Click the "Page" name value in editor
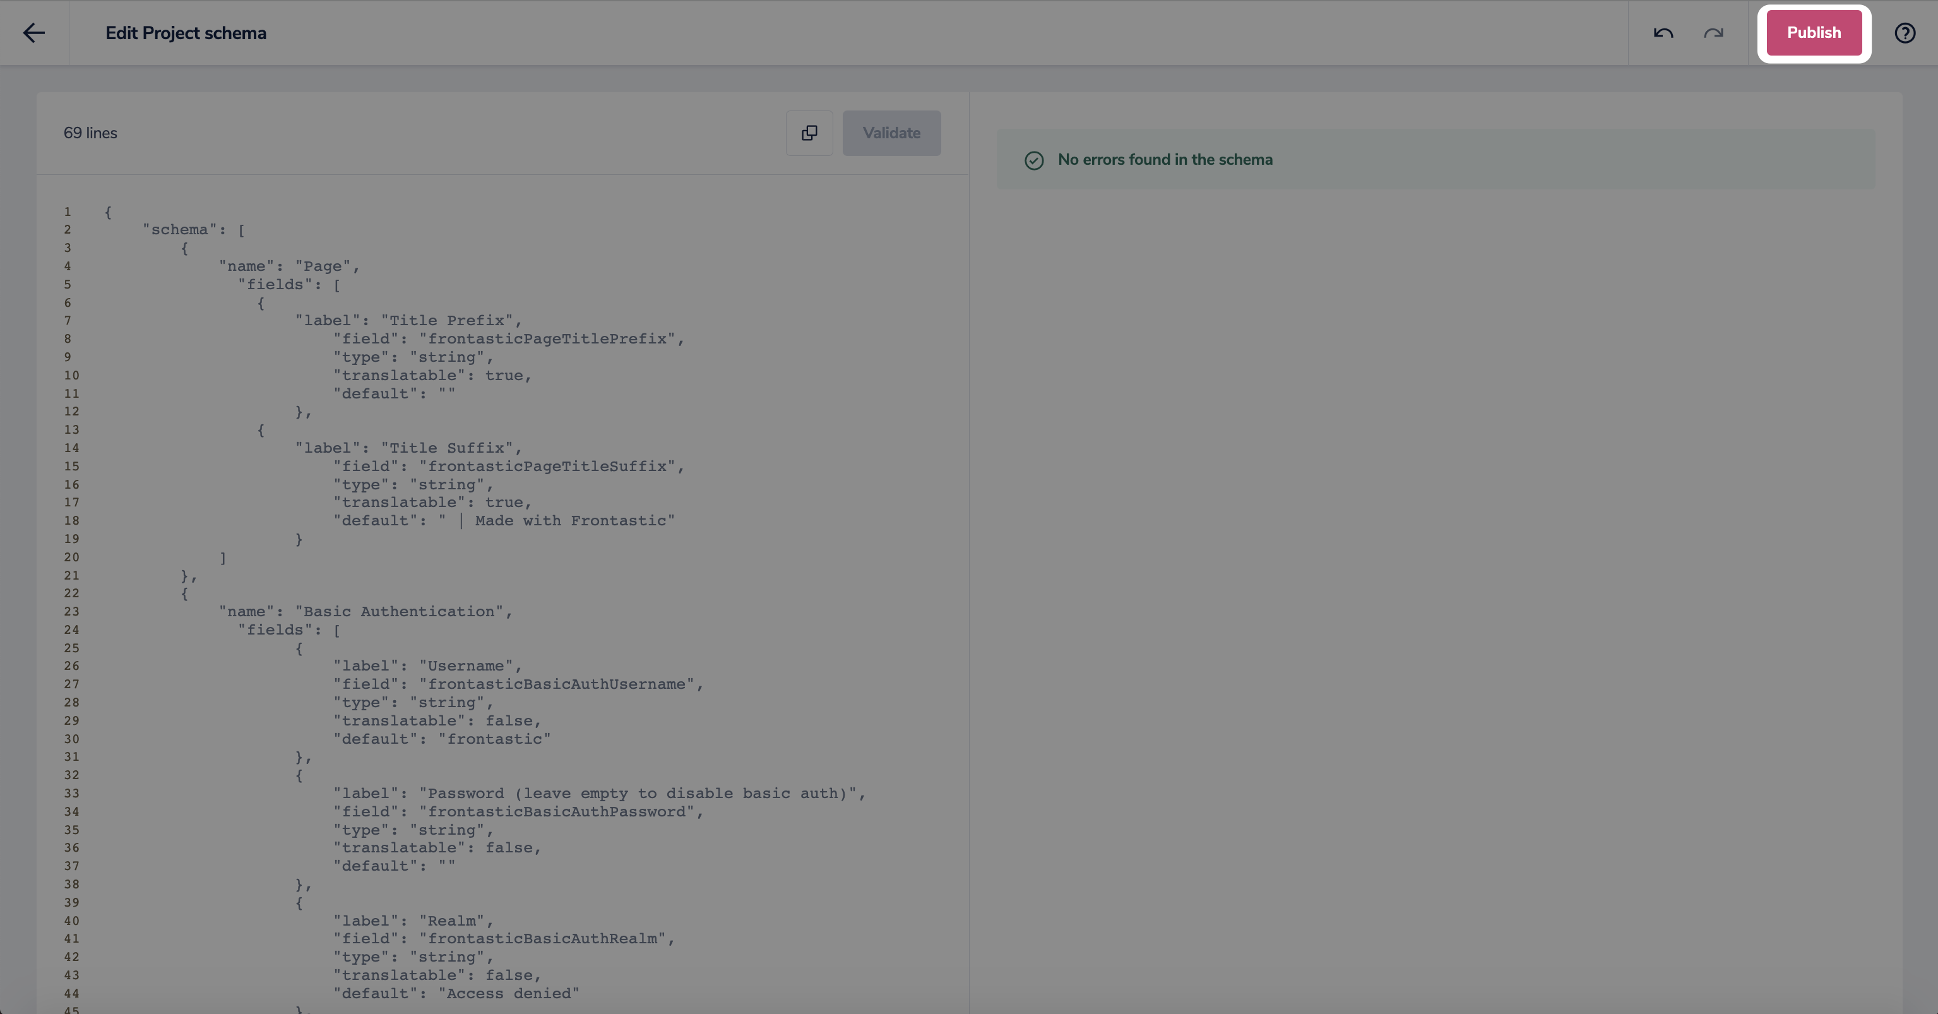 [323, 266]
